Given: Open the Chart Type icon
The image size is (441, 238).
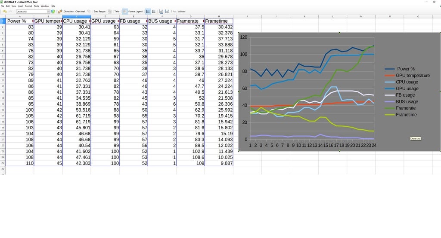Looking at the screenshot, I should 60,12.
